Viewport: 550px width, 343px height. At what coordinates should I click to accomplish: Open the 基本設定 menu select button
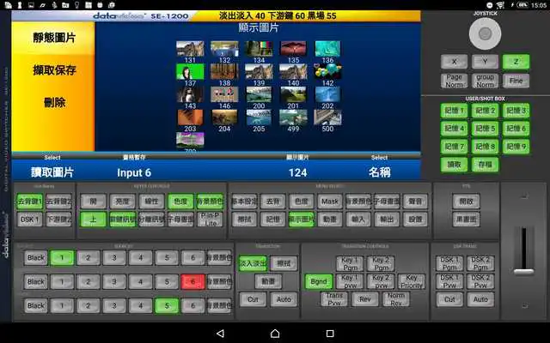click(x=244, y=202)
